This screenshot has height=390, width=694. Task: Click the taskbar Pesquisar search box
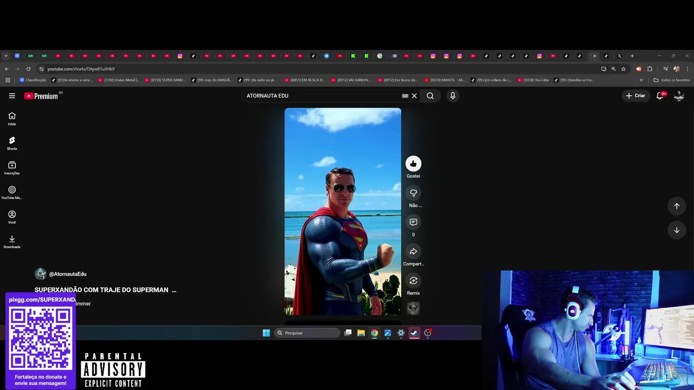(x=307, y=333)
